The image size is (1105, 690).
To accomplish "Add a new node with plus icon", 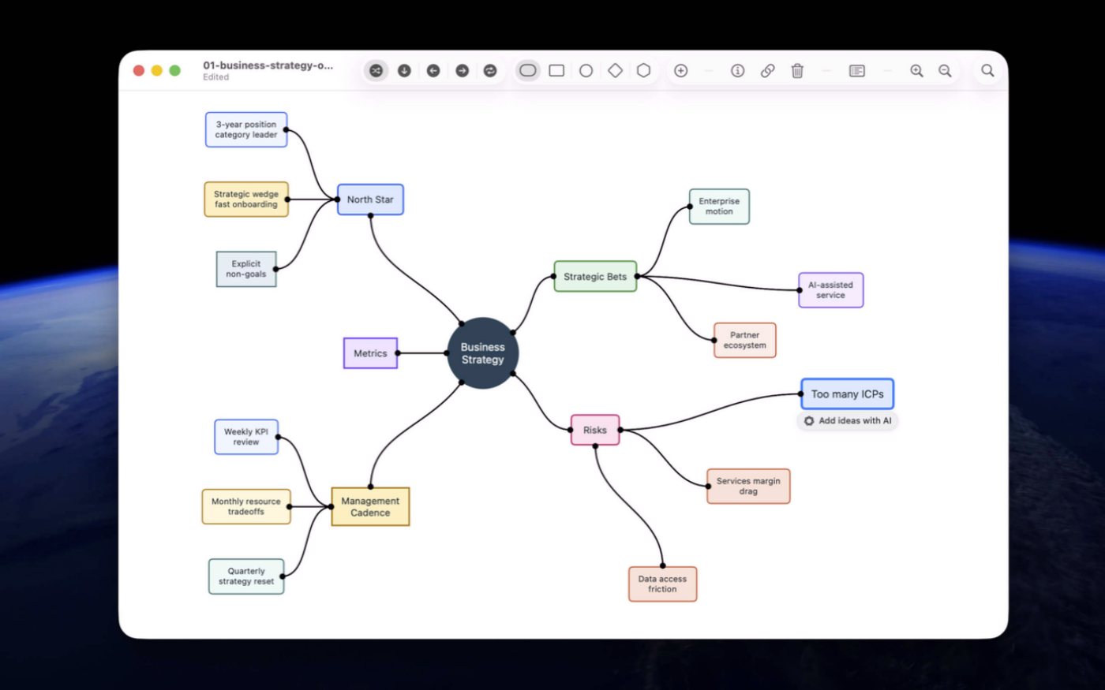I will coord(680,71).
